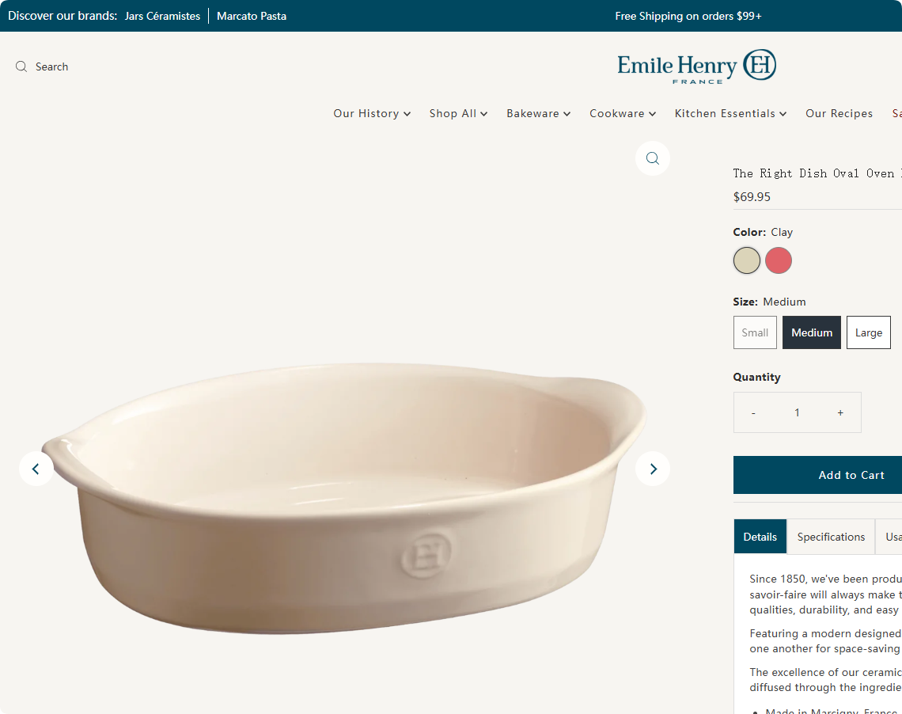Screen dimensions: 902x714
Task: Zoom the product image with magnifier icon
Action: [652, 158]
